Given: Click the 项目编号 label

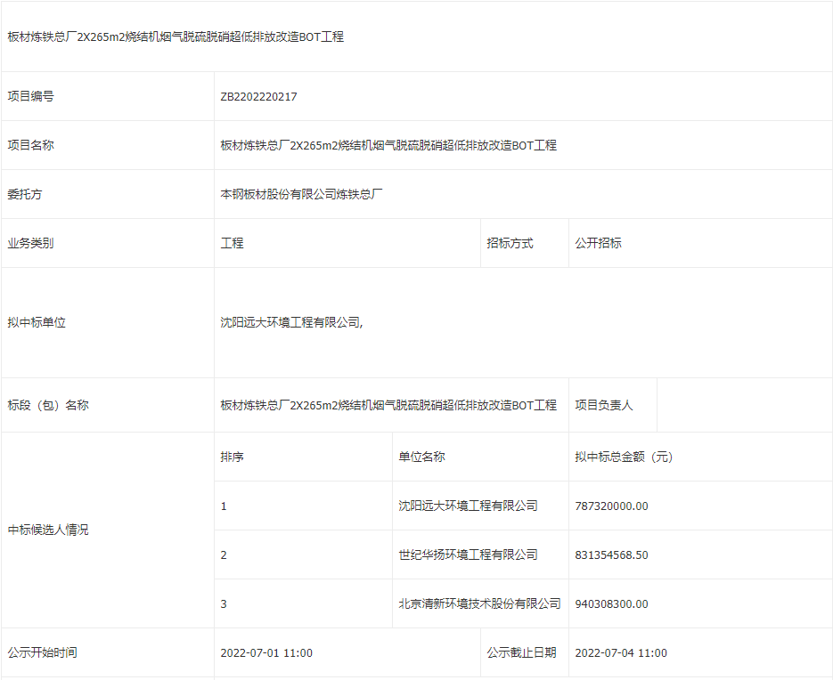Looking at the screenshot, I should click(x=31, y=96).
